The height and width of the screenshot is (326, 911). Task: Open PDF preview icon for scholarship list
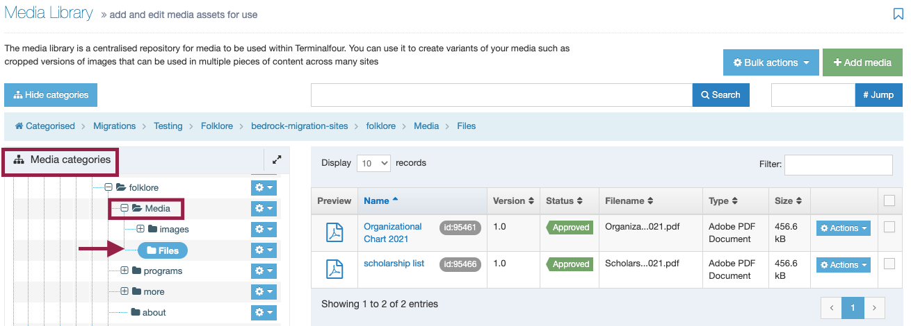pyautogui.click(x=334, y=270)
